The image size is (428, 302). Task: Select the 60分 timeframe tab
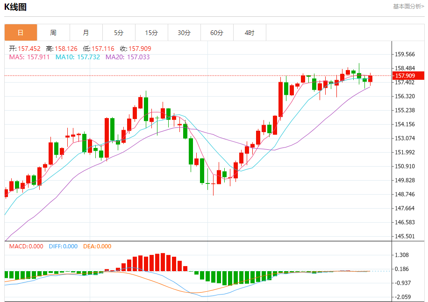[x=217, y=33]
